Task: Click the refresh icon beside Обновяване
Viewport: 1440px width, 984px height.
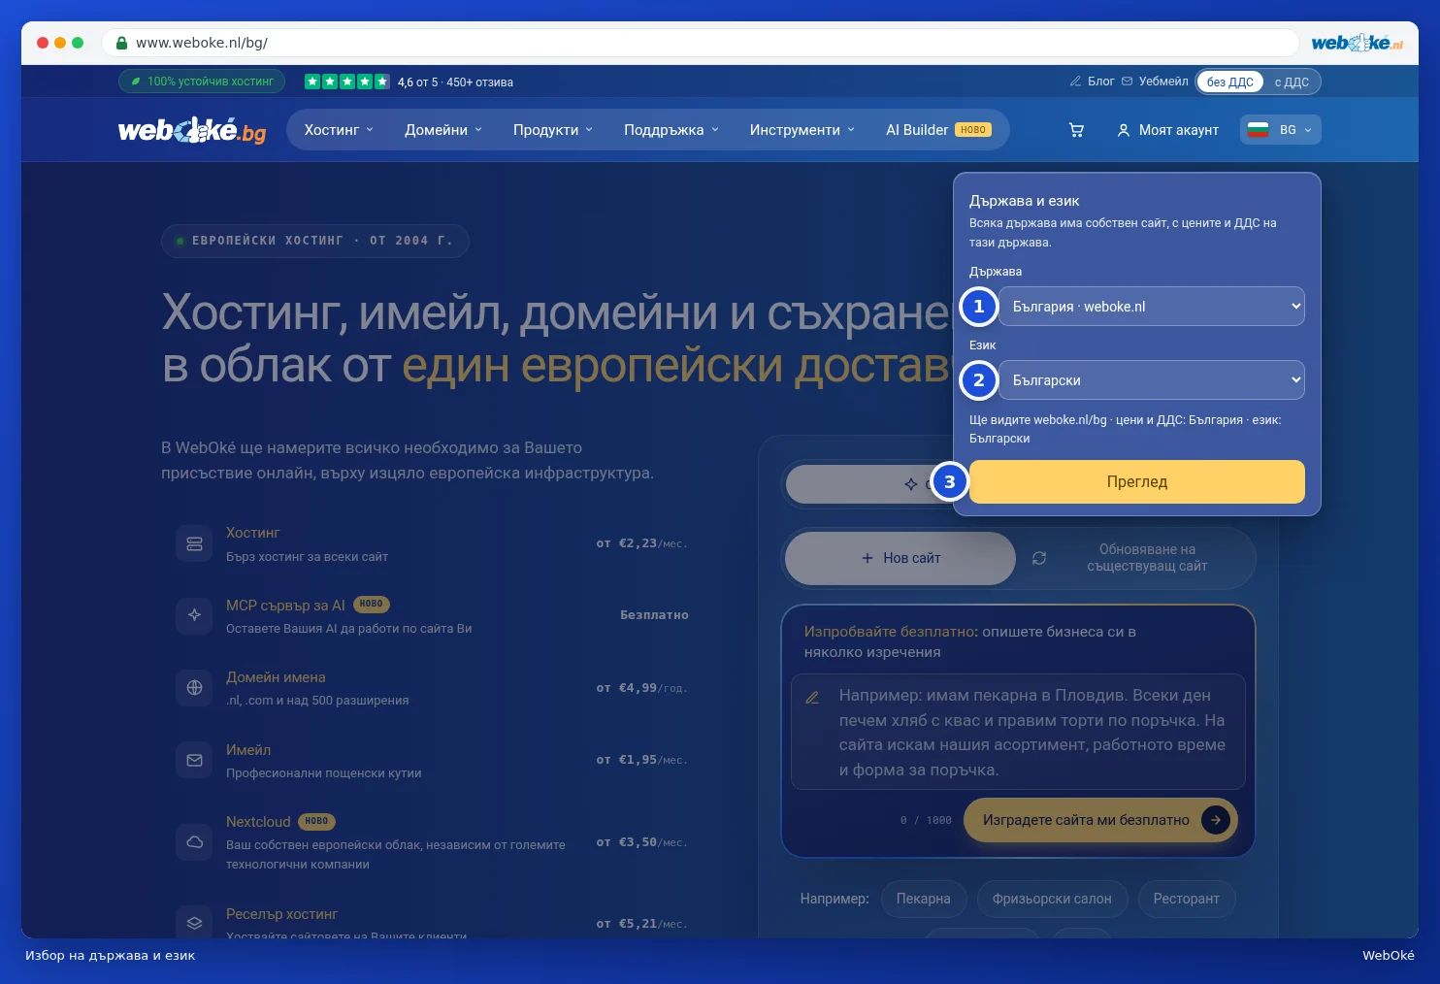Action: pyautogui.click(x=1039, y=558)
